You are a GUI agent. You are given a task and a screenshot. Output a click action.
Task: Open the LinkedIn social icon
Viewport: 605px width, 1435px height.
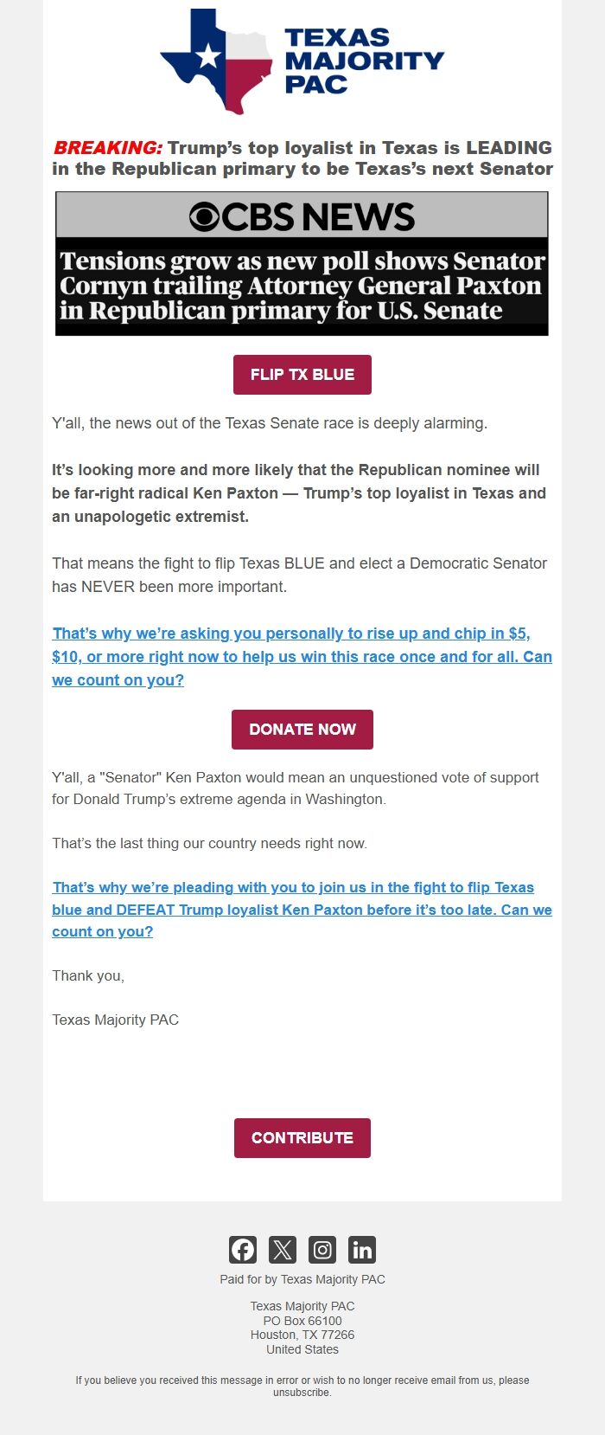(362, 1250)
